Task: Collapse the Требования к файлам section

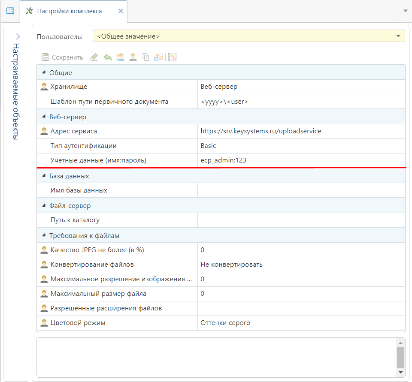Action: click(x=44, y=235)
